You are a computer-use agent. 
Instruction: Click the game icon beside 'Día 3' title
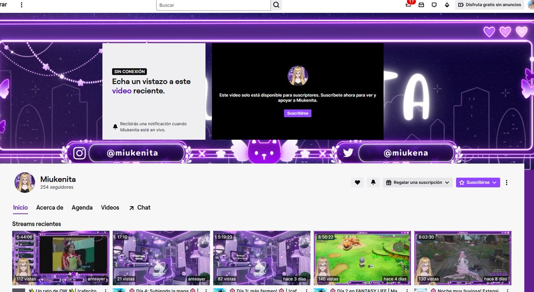tap(220, 290)
